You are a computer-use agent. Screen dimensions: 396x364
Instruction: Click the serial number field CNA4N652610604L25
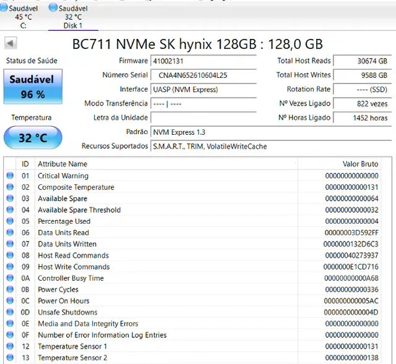[204, 75]
